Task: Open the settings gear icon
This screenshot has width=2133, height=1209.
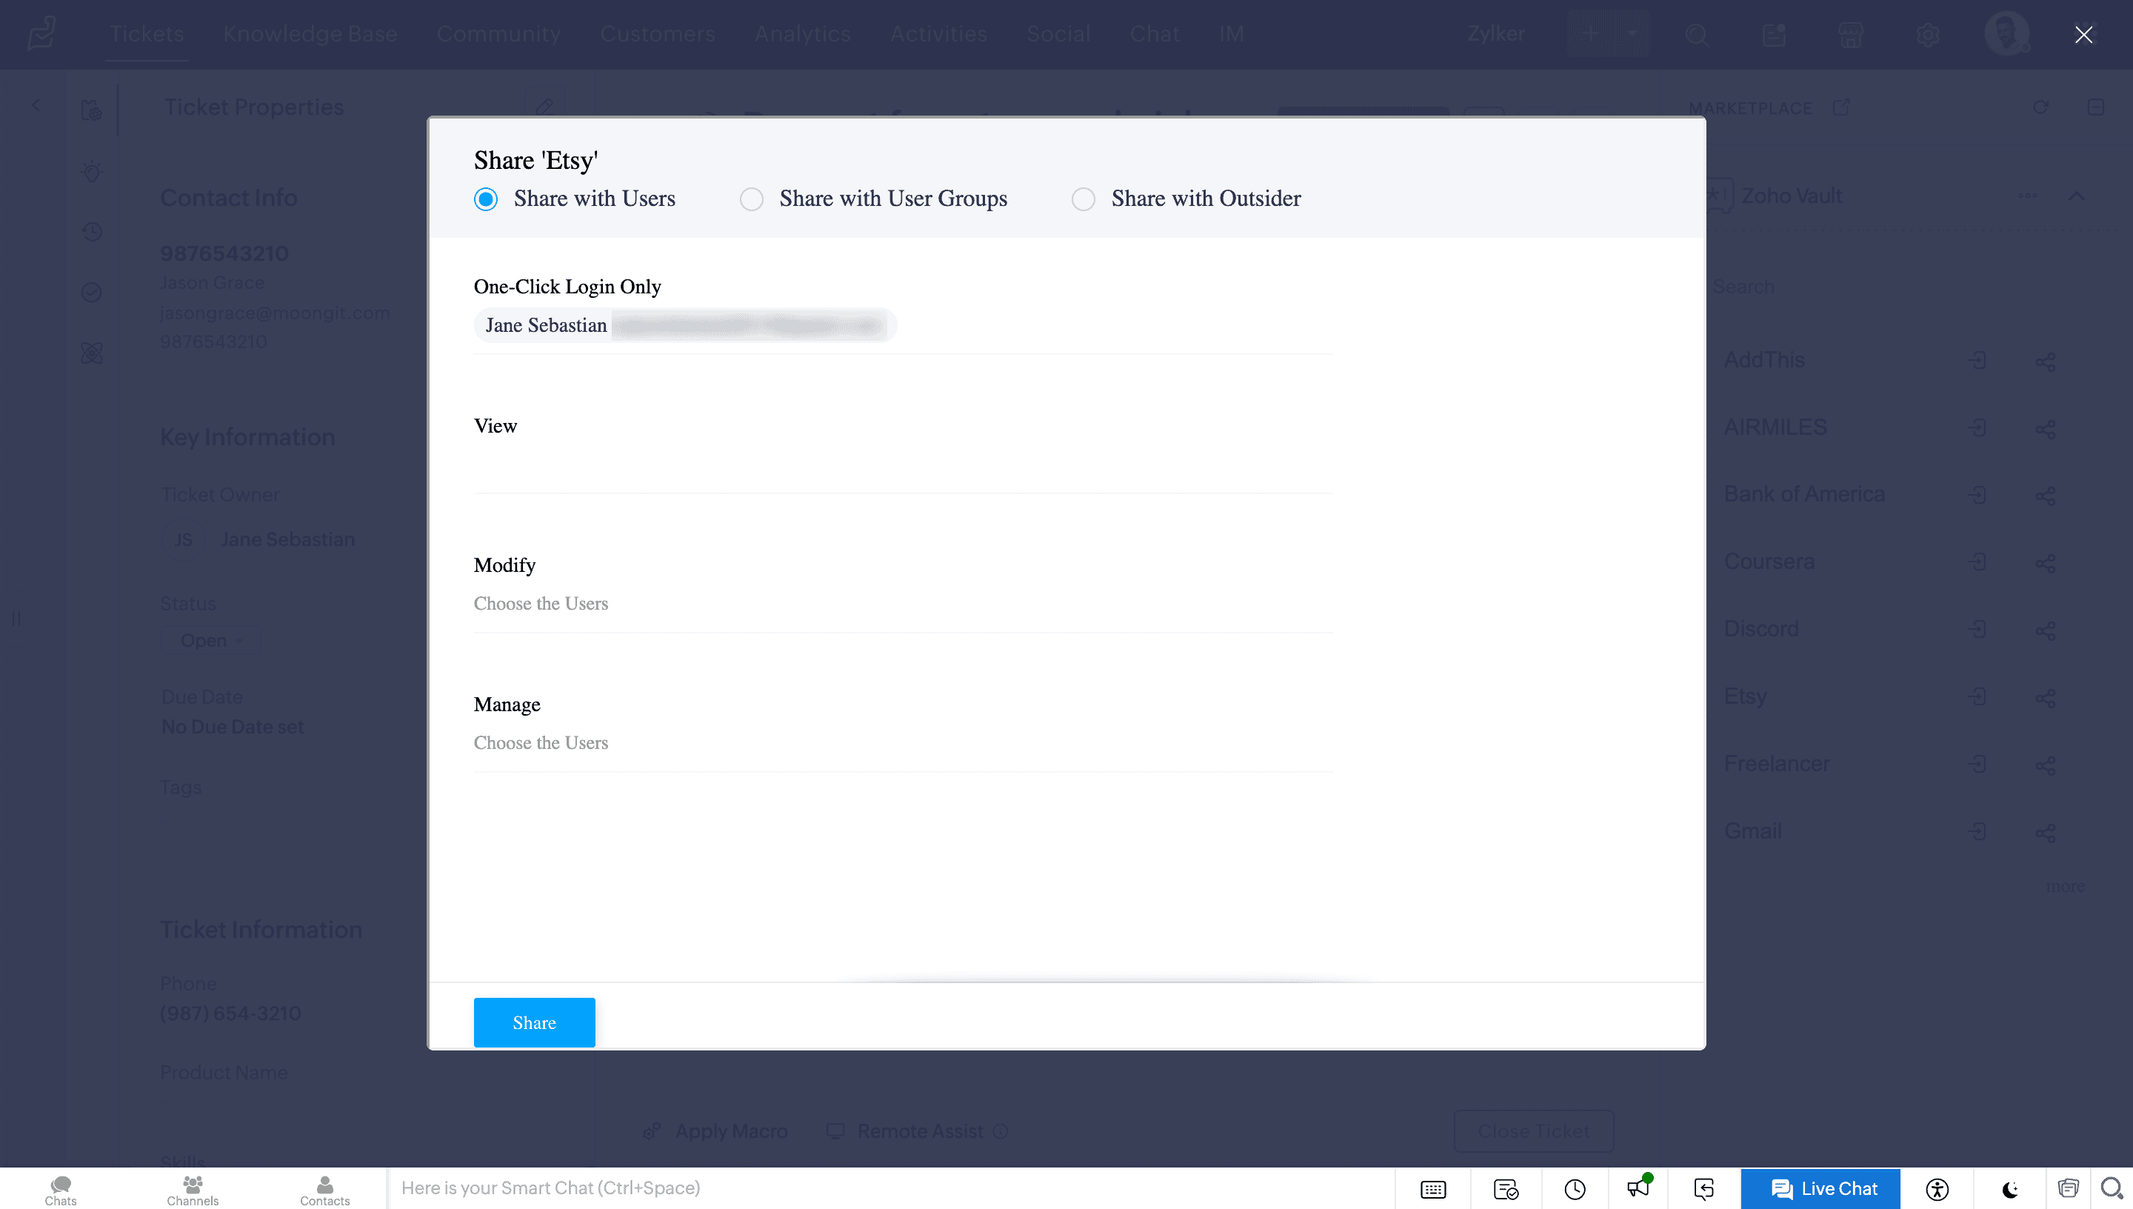Action: tap(1927, 35)
